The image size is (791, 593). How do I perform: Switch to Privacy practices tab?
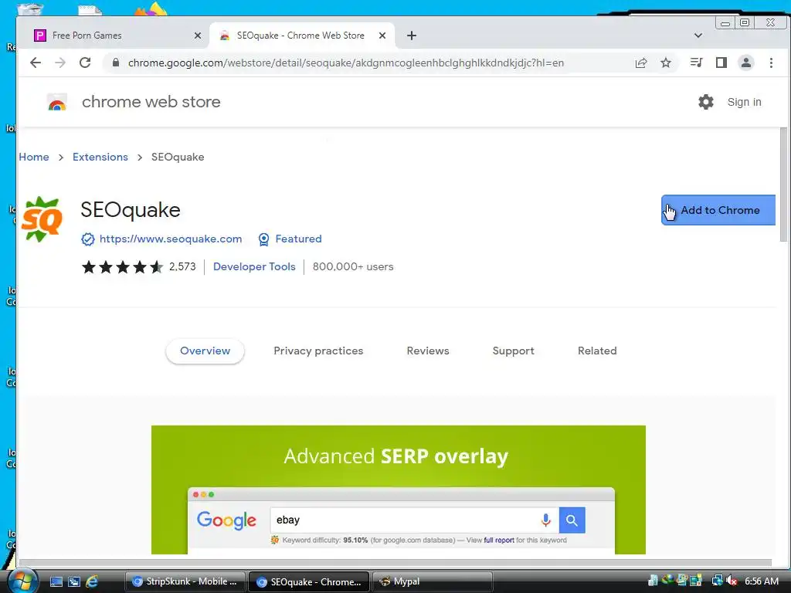[318, 351]
